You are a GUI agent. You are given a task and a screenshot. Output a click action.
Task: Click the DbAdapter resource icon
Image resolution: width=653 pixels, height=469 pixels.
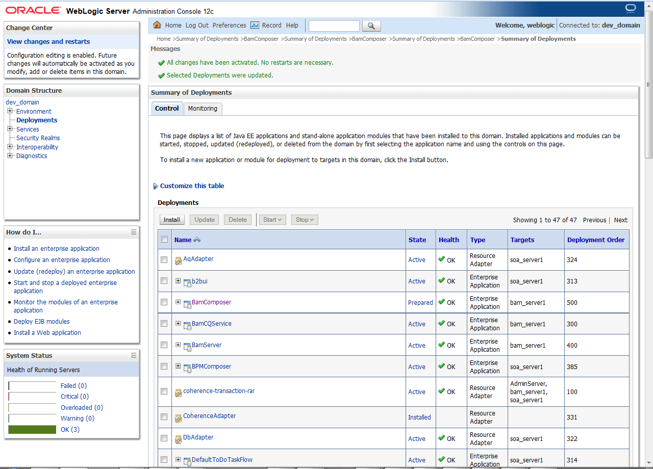[179, 440]
